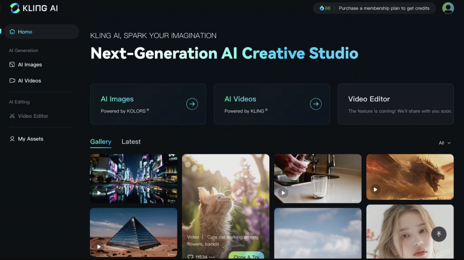
Task: Click the '66' credits number
Action: tap(328, 8)
